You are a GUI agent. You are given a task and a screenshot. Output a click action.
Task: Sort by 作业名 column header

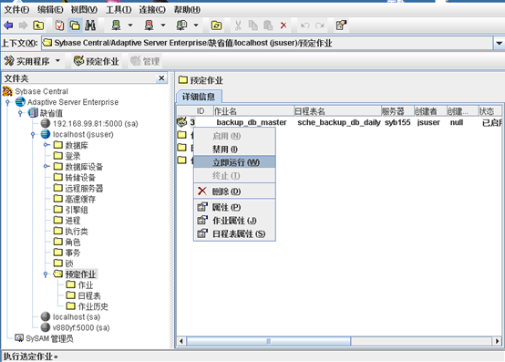tap(253, 111)
